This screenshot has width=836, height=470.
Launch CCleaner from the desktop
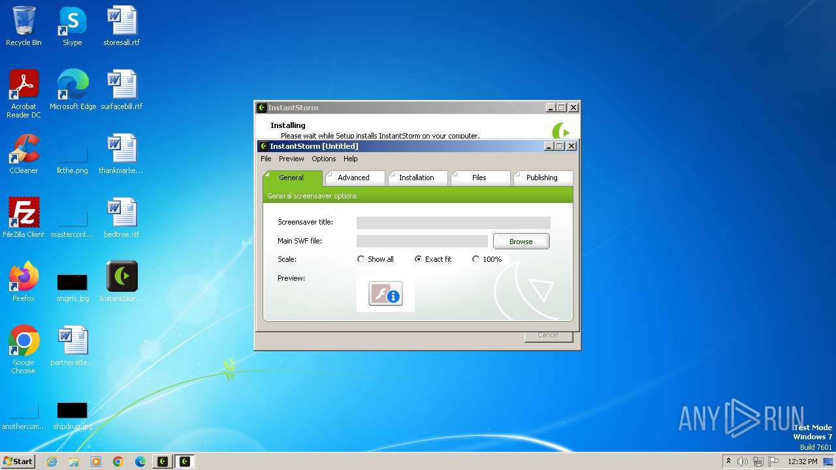tap(24, 154)
